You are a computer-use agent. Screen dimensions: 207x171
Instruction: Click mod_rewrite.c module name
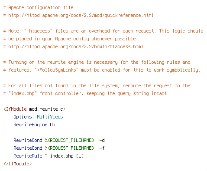point(46,109)
